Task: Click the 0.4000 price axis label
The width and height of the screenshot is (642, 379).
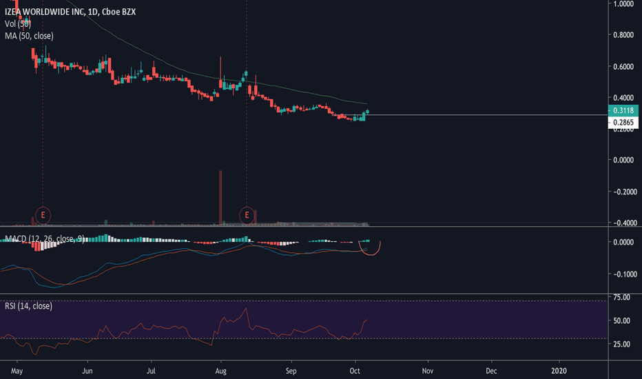Action: point(623,98)
